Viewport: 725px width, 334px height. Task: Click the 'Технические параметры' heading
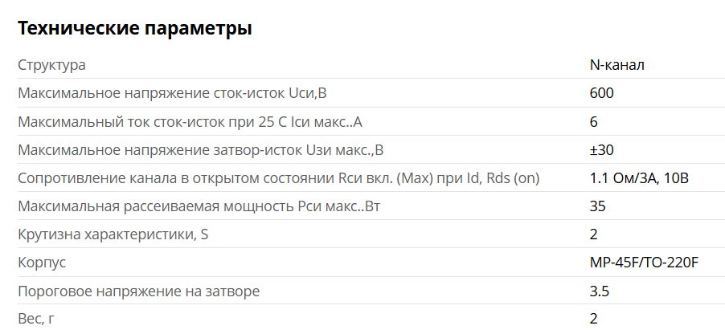135,29
